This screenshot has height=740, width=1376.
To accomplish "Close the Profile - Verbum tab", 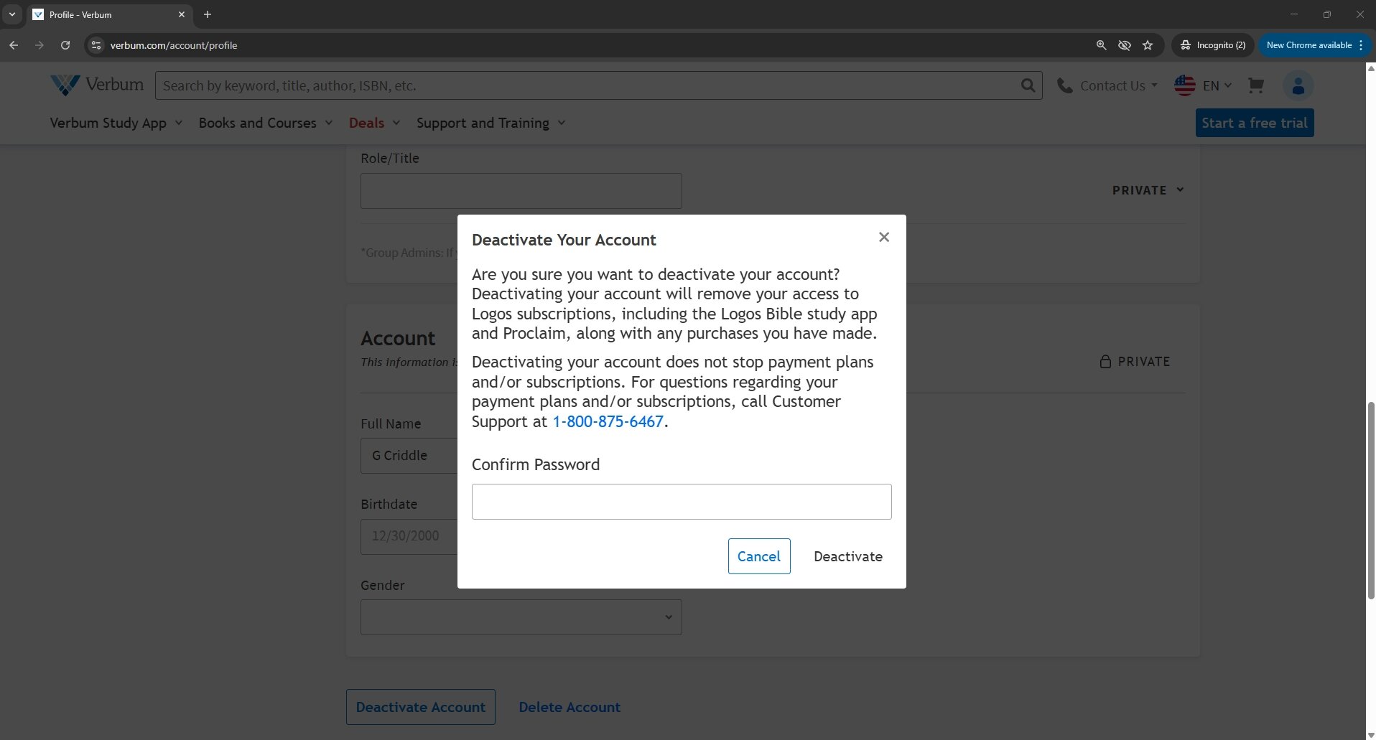I will 181,14.
